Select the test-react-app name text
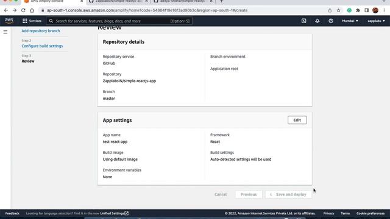Viewport: 390px width, 219px height. pos(115,142)
